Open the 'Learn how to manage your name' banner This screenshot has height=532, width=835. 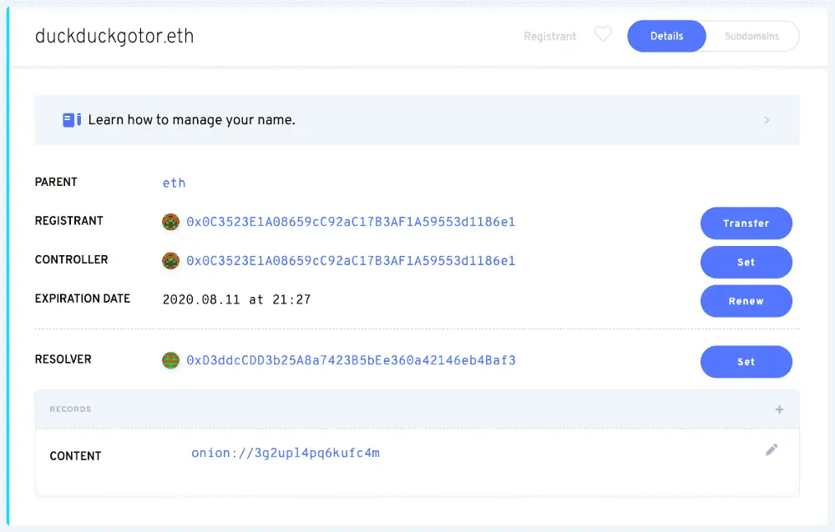(x=192, y=120)
